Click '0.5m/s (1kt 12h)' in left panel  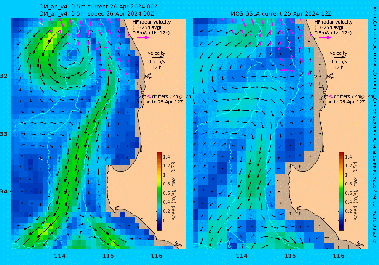(x=151, y=33)
